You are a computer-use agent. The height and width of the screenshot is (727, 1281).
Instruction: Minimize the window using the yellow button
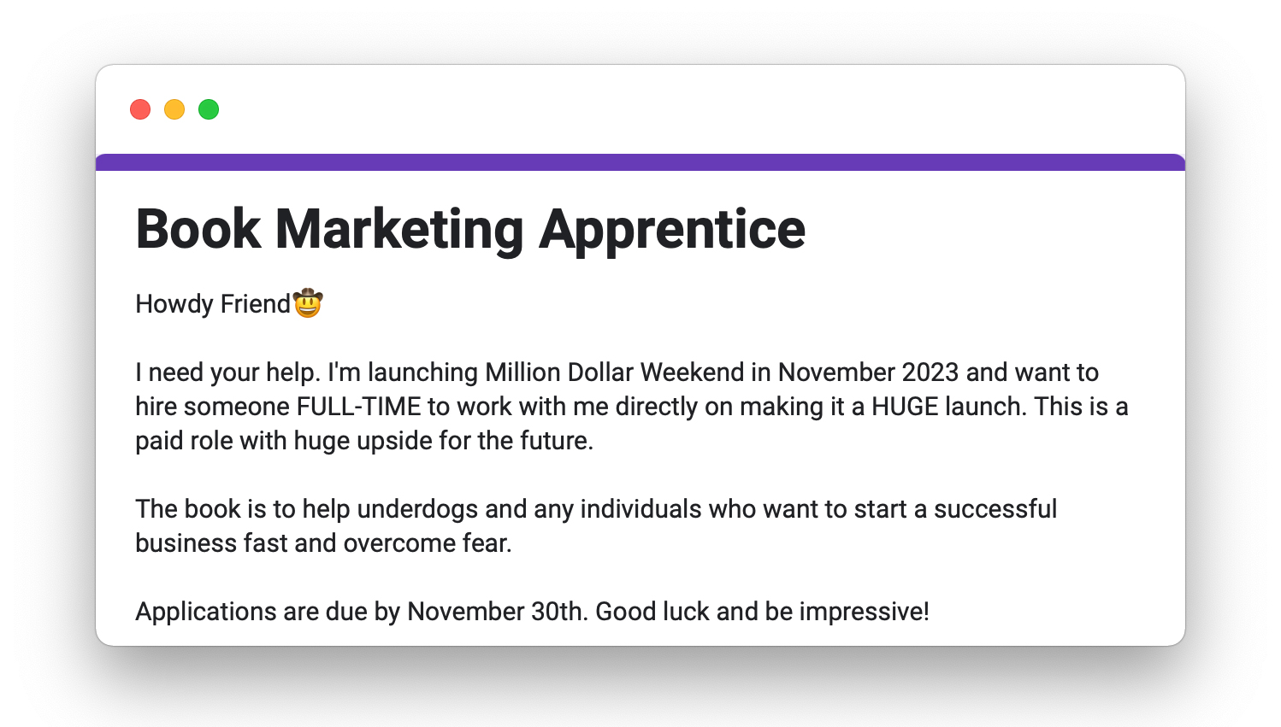click(174, 109)
